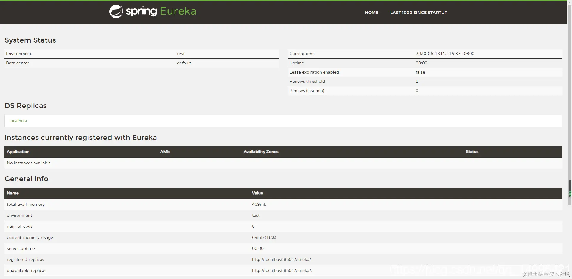The height and width of the screenshot is (279, 572).
Task: Select the 69mb (16%) usage value
Action: [264, 237]
